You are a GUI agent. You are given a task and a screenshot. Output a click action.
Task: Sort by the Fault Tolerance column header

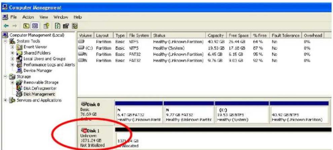(286, 35)
